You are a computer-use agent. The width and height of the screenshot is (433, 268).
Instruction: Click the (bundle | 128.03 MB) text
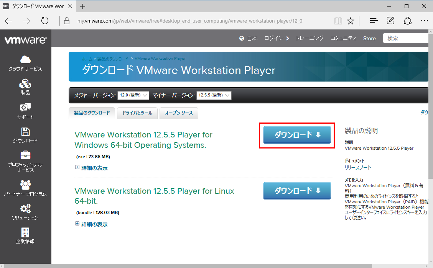[x=98, y=212]
